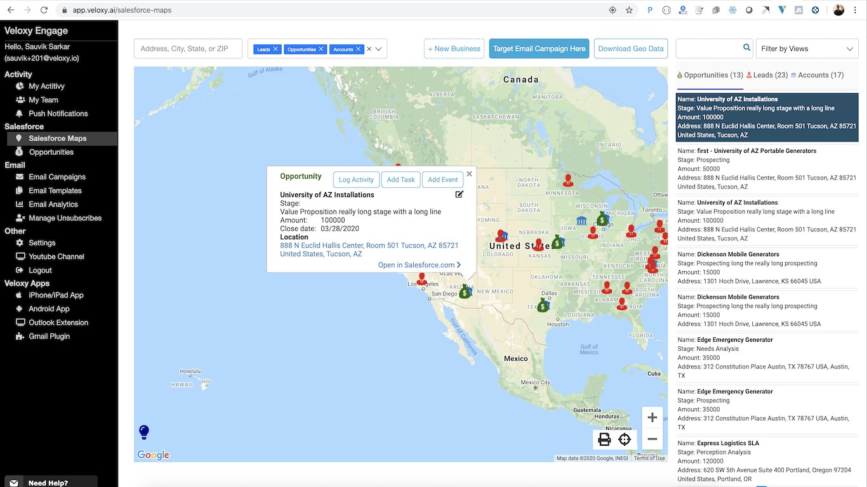The height and width of the screenshot is (487, 867).
Task: Open Manage Unsubscribes
Action: pos(65,218)
